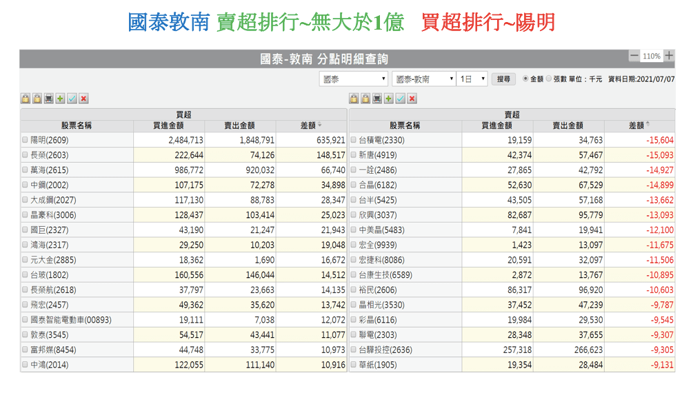
Task: Select the 張數 radio button
Action: [x=550, y=79]
